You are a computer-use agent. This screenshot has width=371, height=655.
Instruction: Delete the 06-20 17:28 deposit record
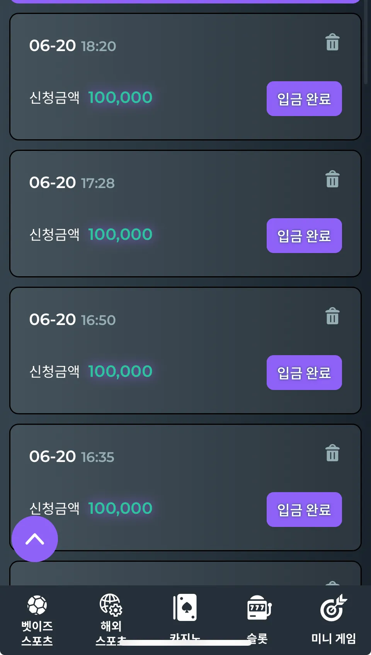[332, 179]
